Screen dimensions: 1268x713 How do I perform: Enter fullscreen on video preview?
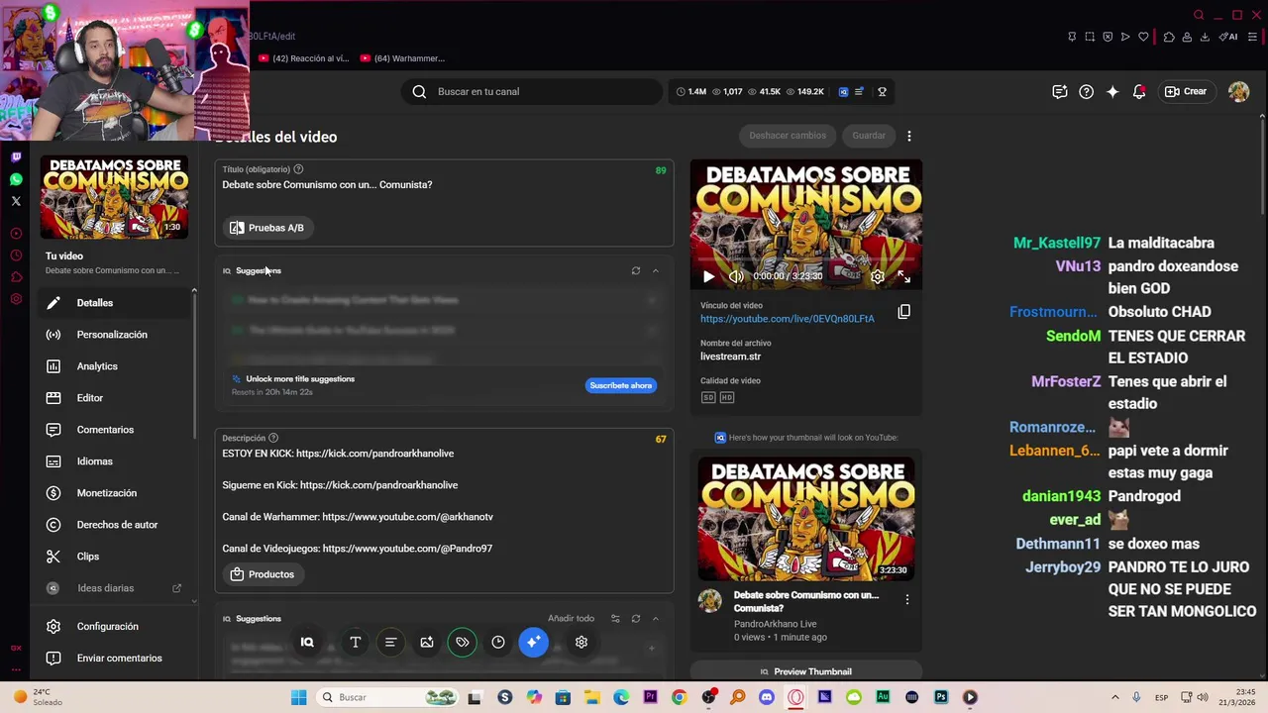click(903, 276)
